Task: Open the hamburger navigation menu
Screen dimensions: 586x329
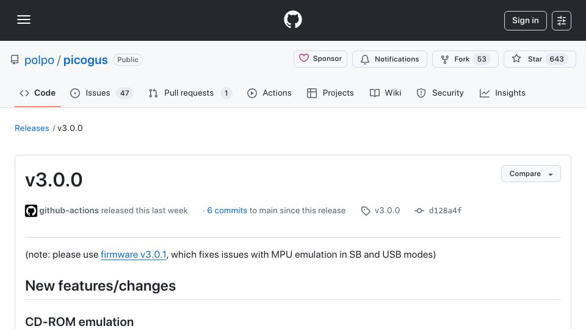Action: (24, 19)
